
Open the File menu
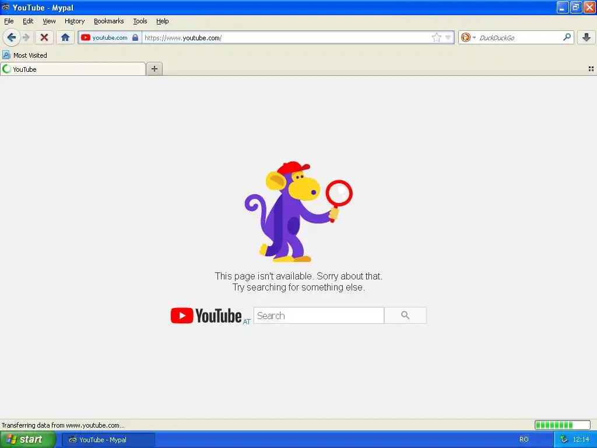pyautogui.click(x=9, y=21)
